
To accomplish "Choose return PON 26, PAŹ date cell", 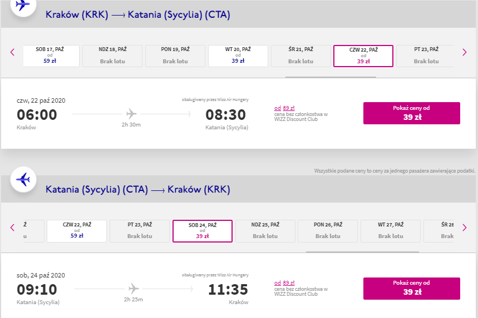I will 328,231.
